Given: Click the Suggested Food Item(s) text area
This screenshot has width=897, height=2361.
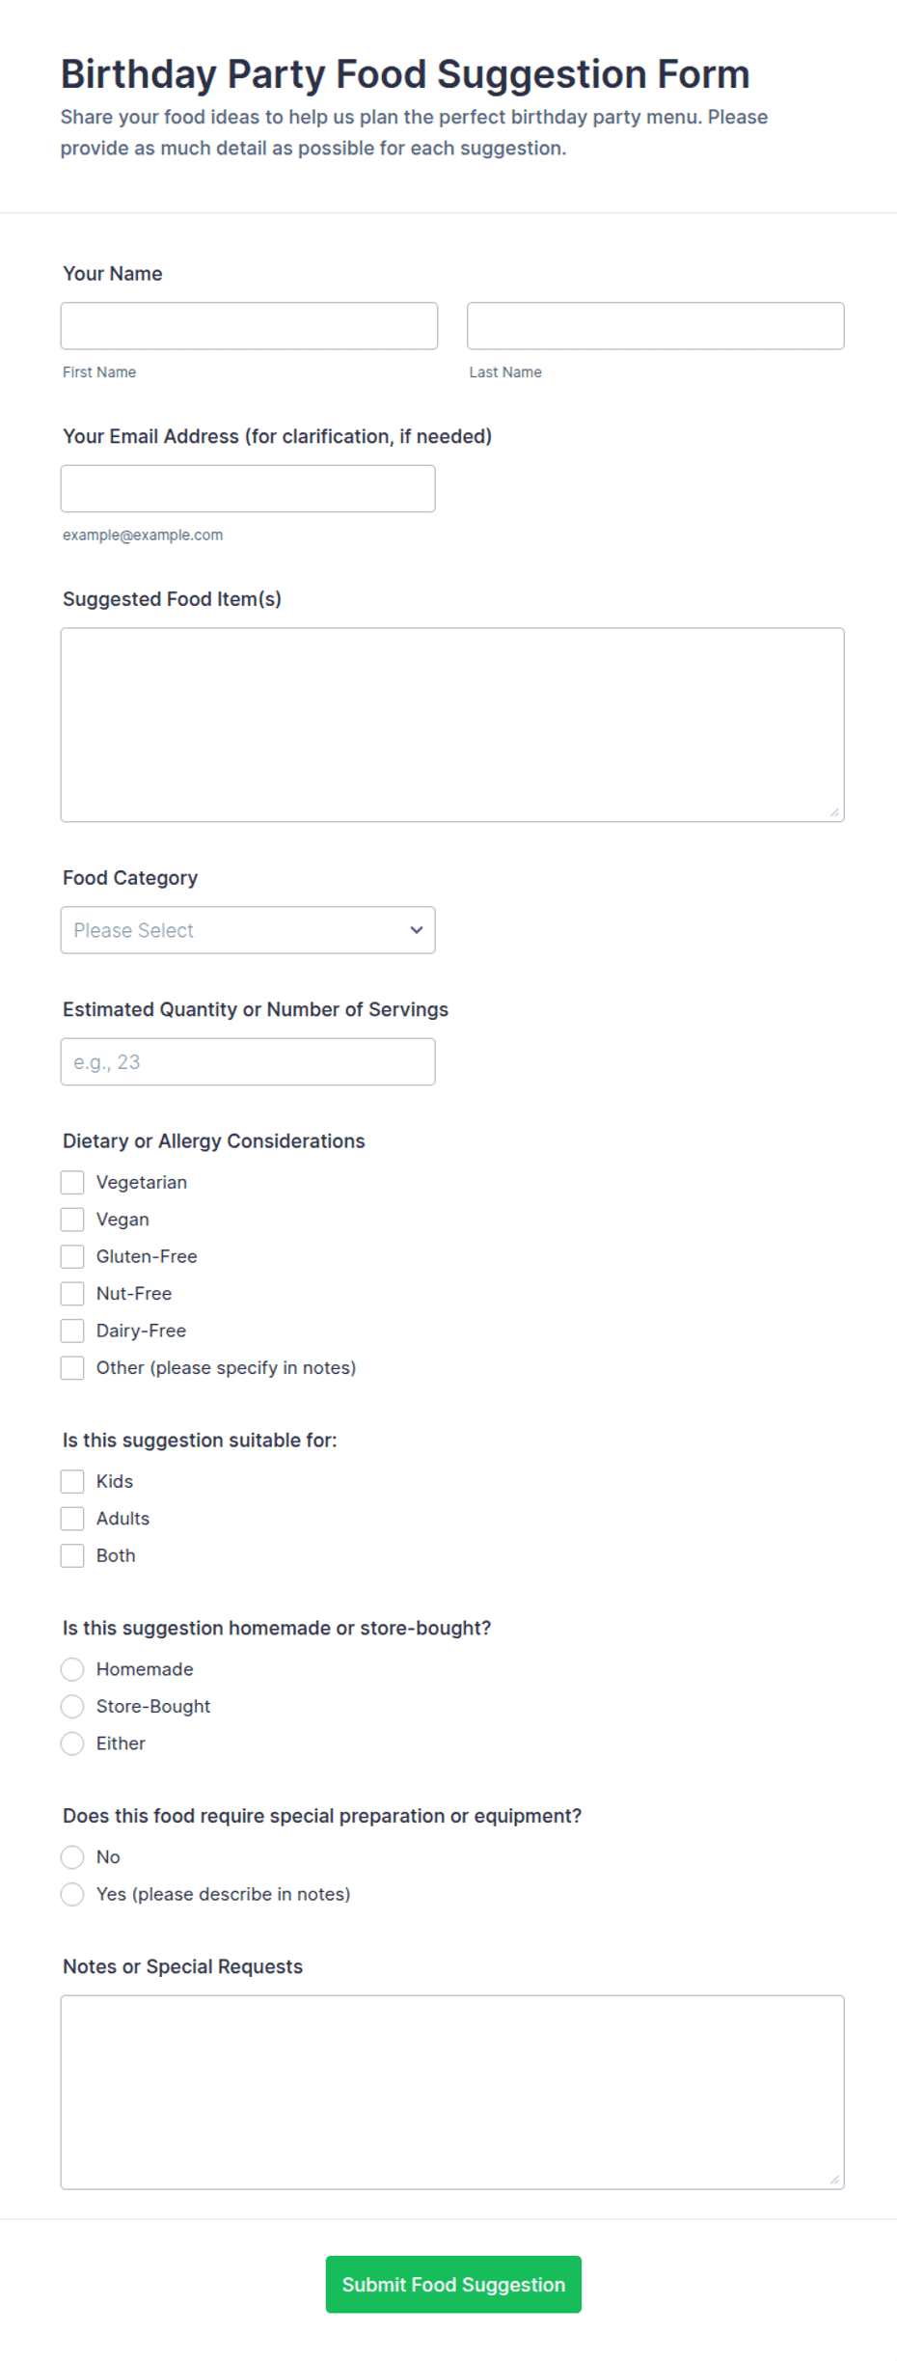Looking at the screenshot, I should click(452, 725).
